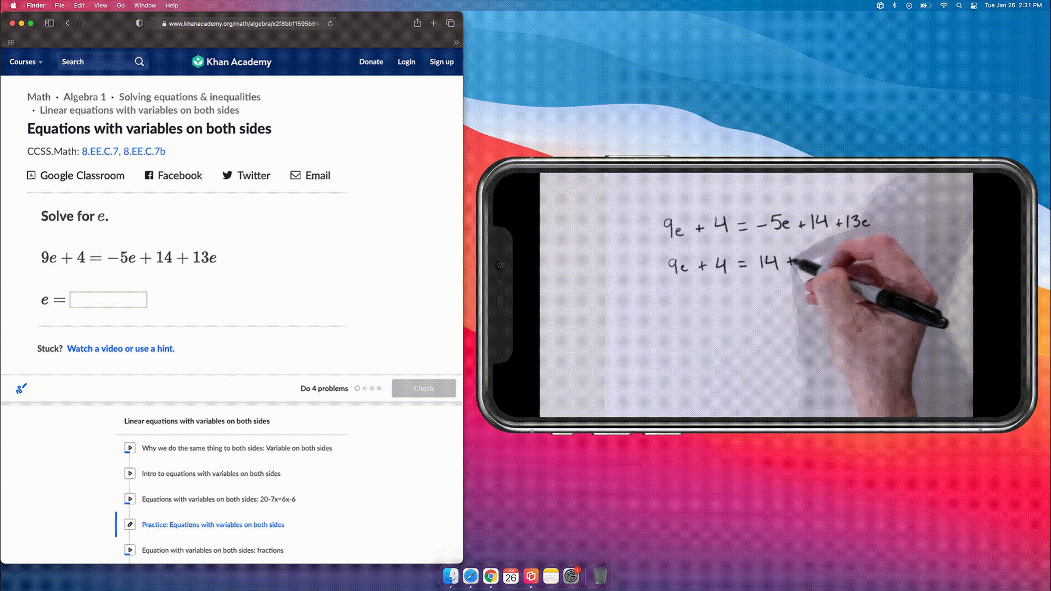The width and height of the screenshot is (1051, 591).
Task: Click the Sign up button on navbar
Action: [442, 62]
